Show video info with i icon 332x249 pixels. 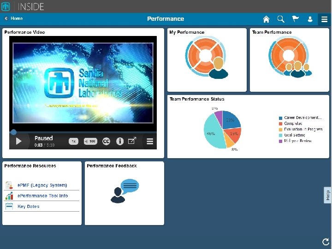click(x=120, y=141)
